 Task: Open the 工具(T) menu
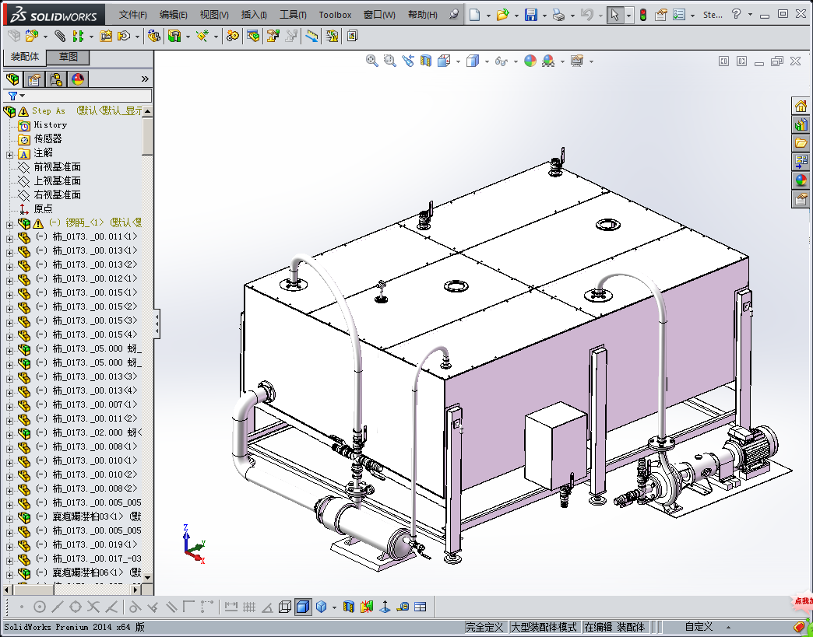pos(293,15)
